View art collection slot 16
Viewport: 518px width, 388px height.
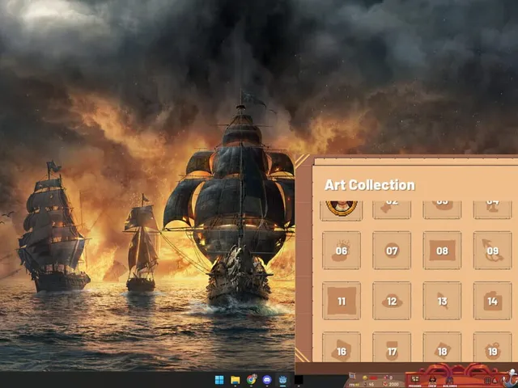pos(342,347)
